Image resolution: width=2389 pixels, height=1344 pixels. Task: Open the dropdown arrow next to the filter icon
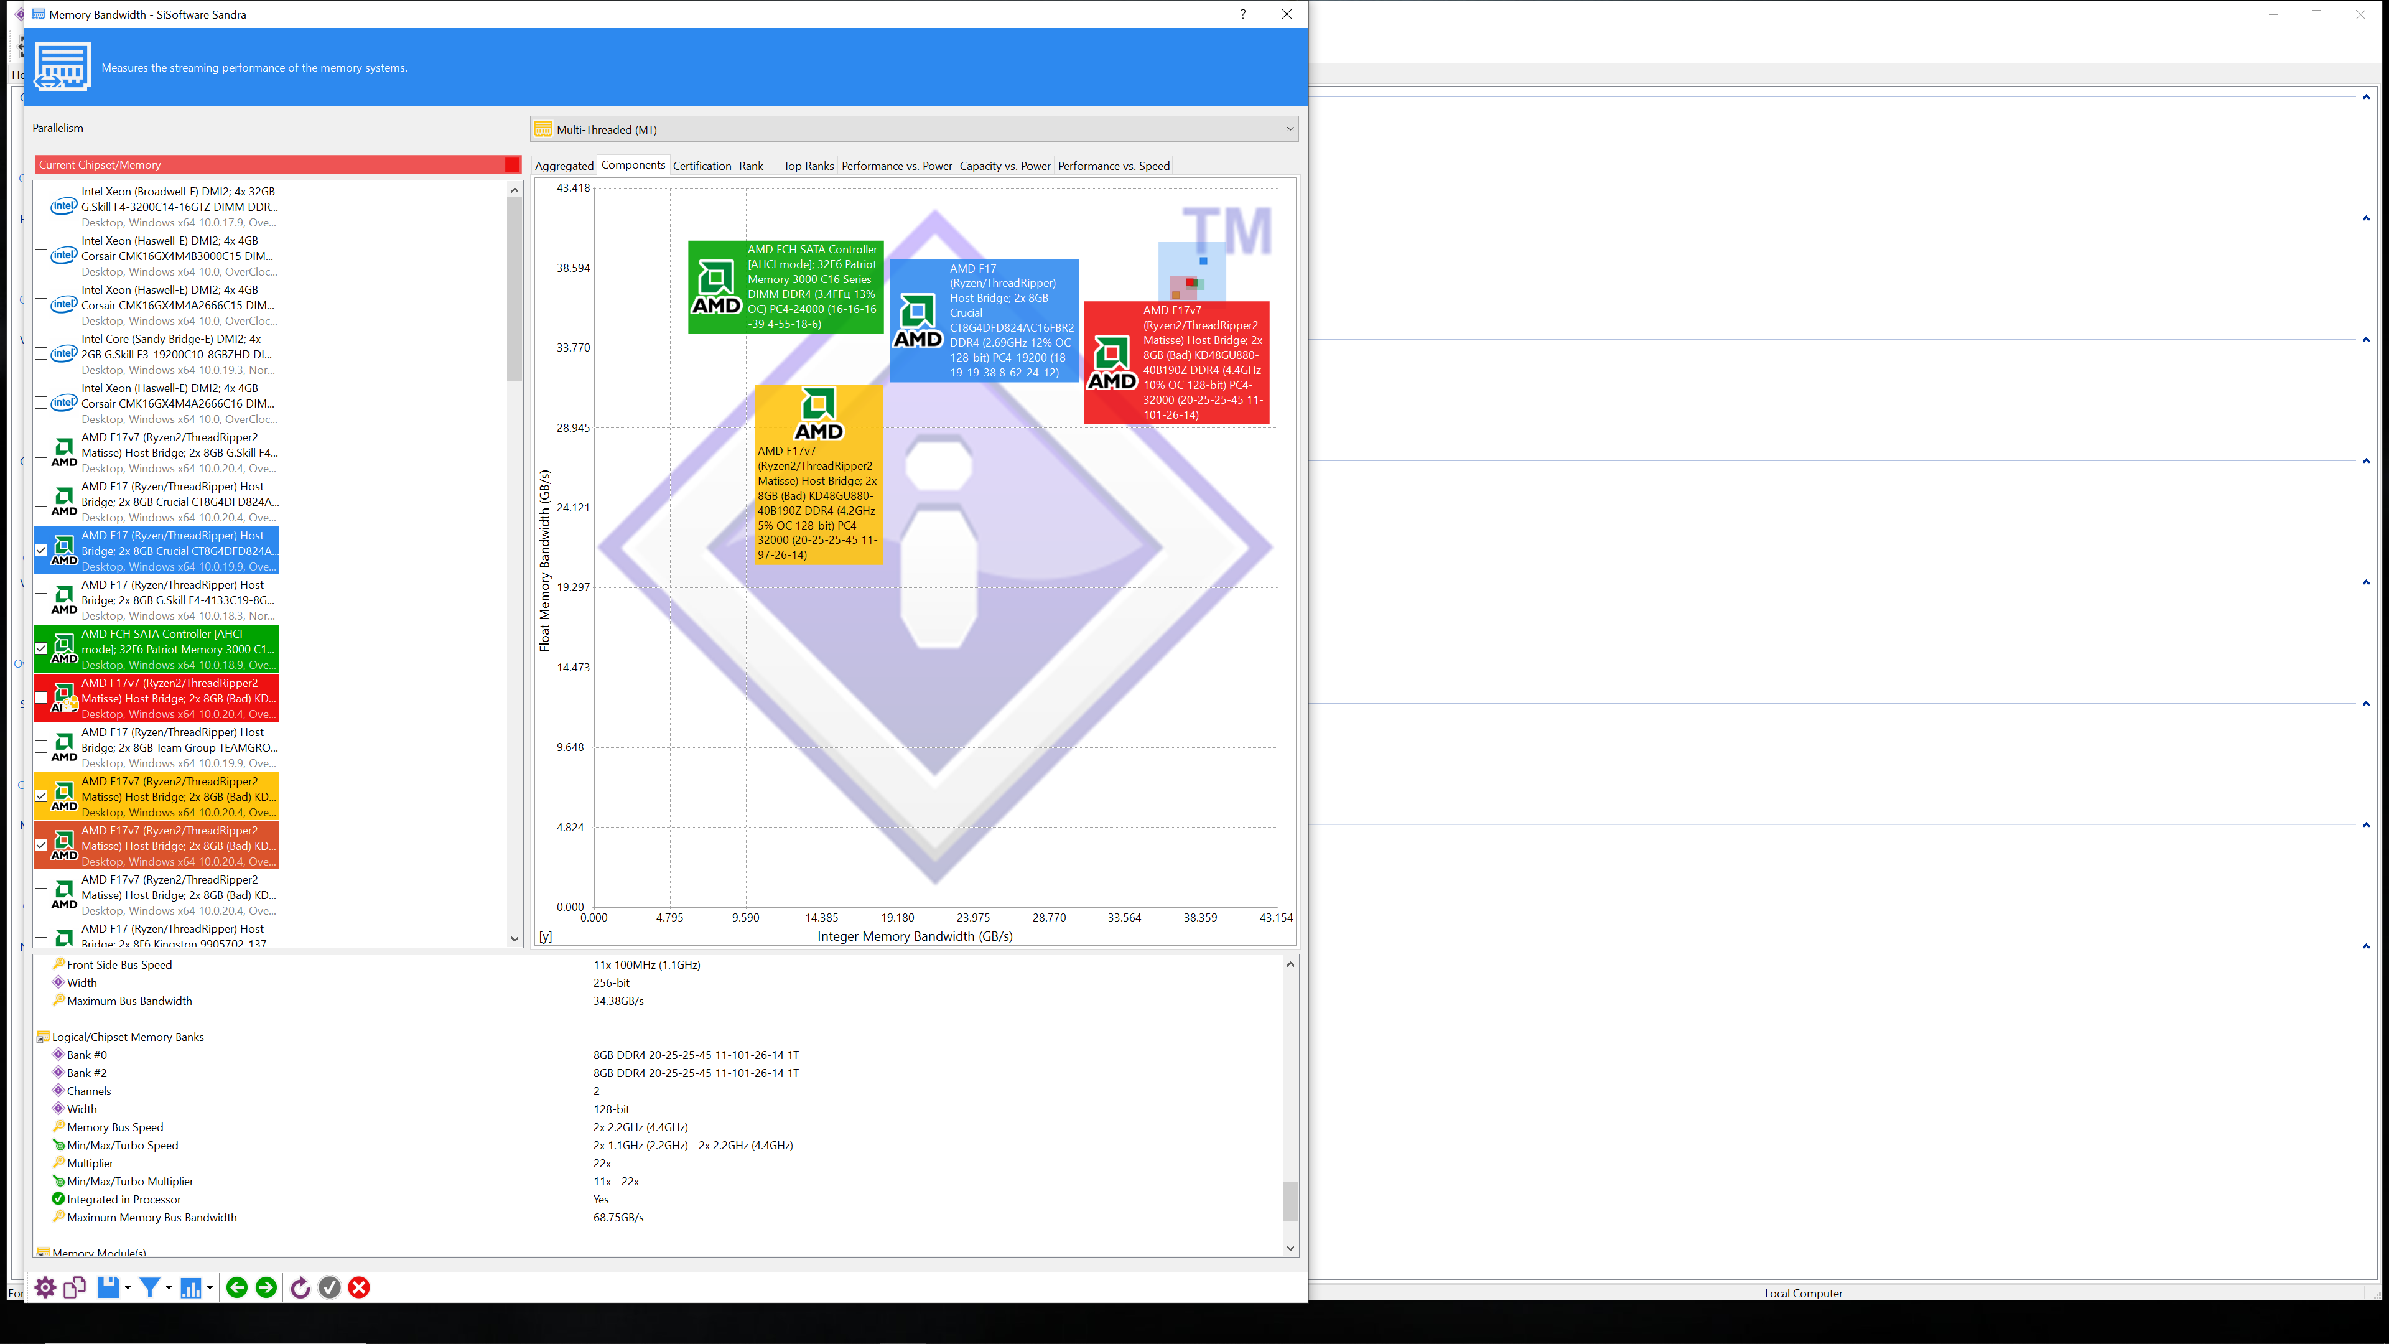tap(168, 1287)
